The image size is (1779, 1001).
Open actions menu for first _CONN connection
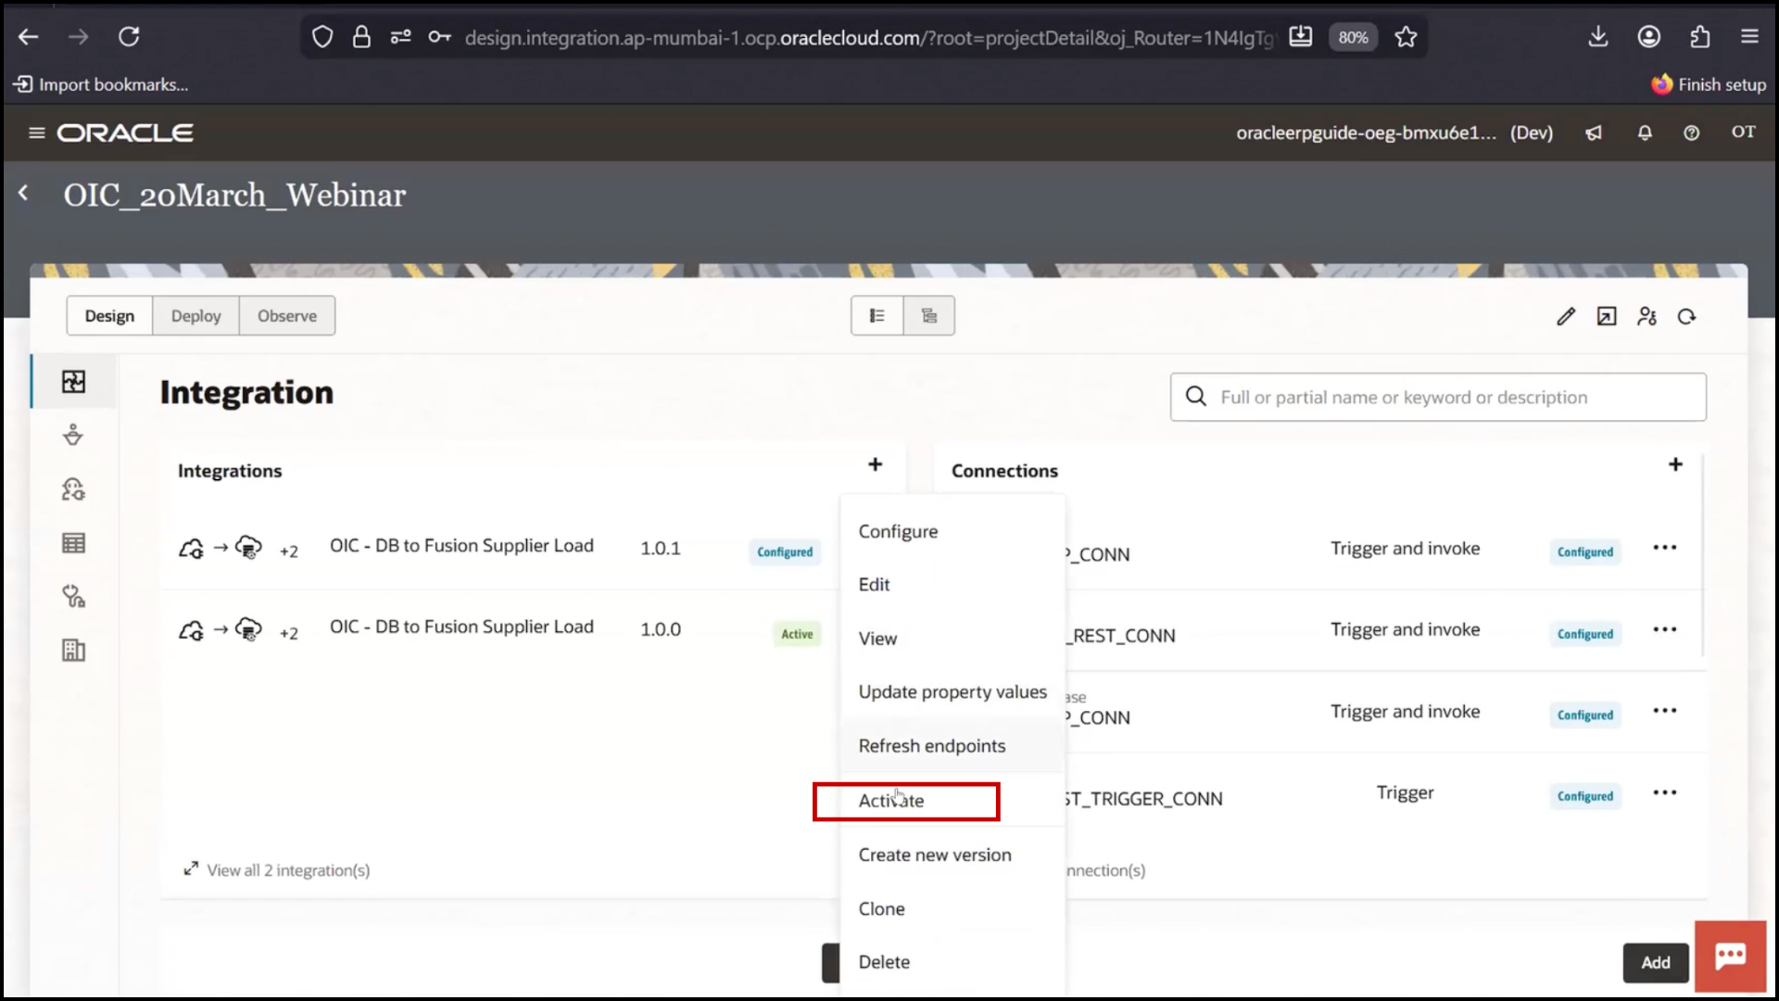click(x=1665, y=548)
